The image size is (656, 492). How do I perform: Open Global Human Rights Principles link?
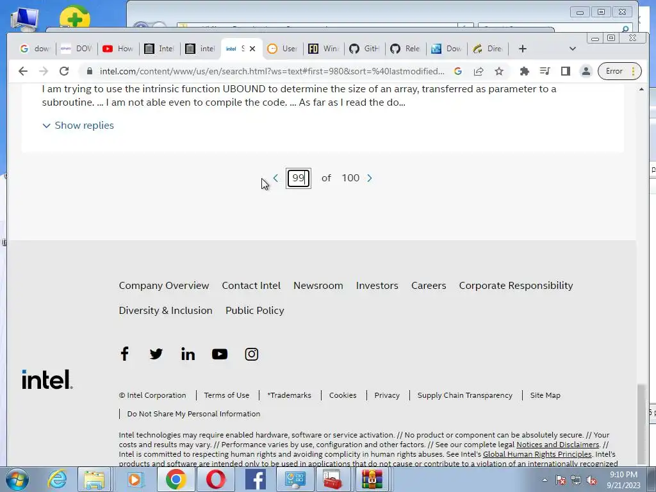537,454
